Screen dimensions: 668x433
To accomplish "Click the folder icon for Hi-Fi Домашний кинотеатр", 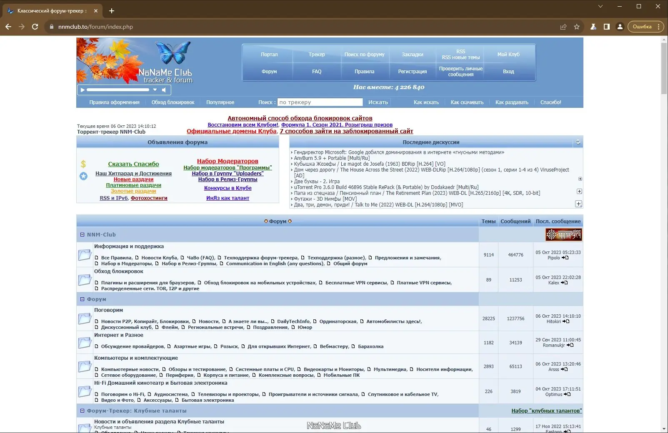I will point(85,391).
